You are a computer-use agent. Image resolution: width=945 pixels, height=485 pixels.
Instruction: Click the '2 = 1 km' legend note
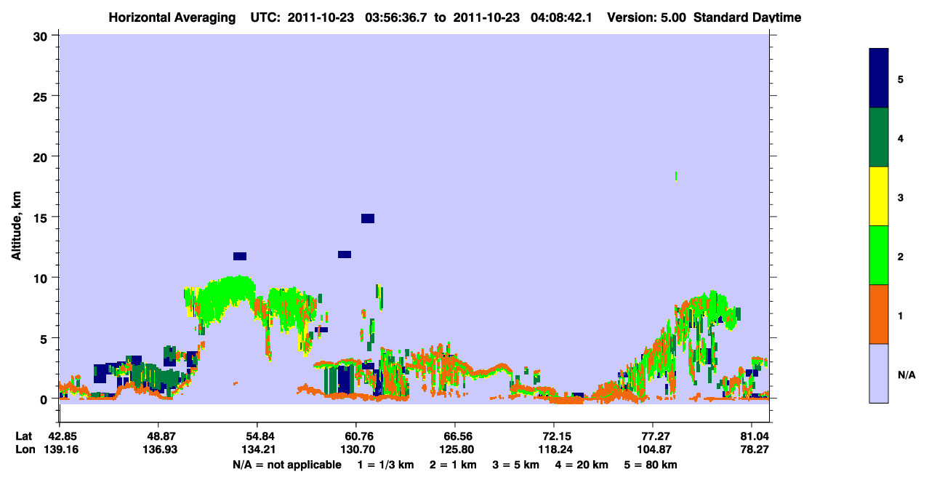454,465
